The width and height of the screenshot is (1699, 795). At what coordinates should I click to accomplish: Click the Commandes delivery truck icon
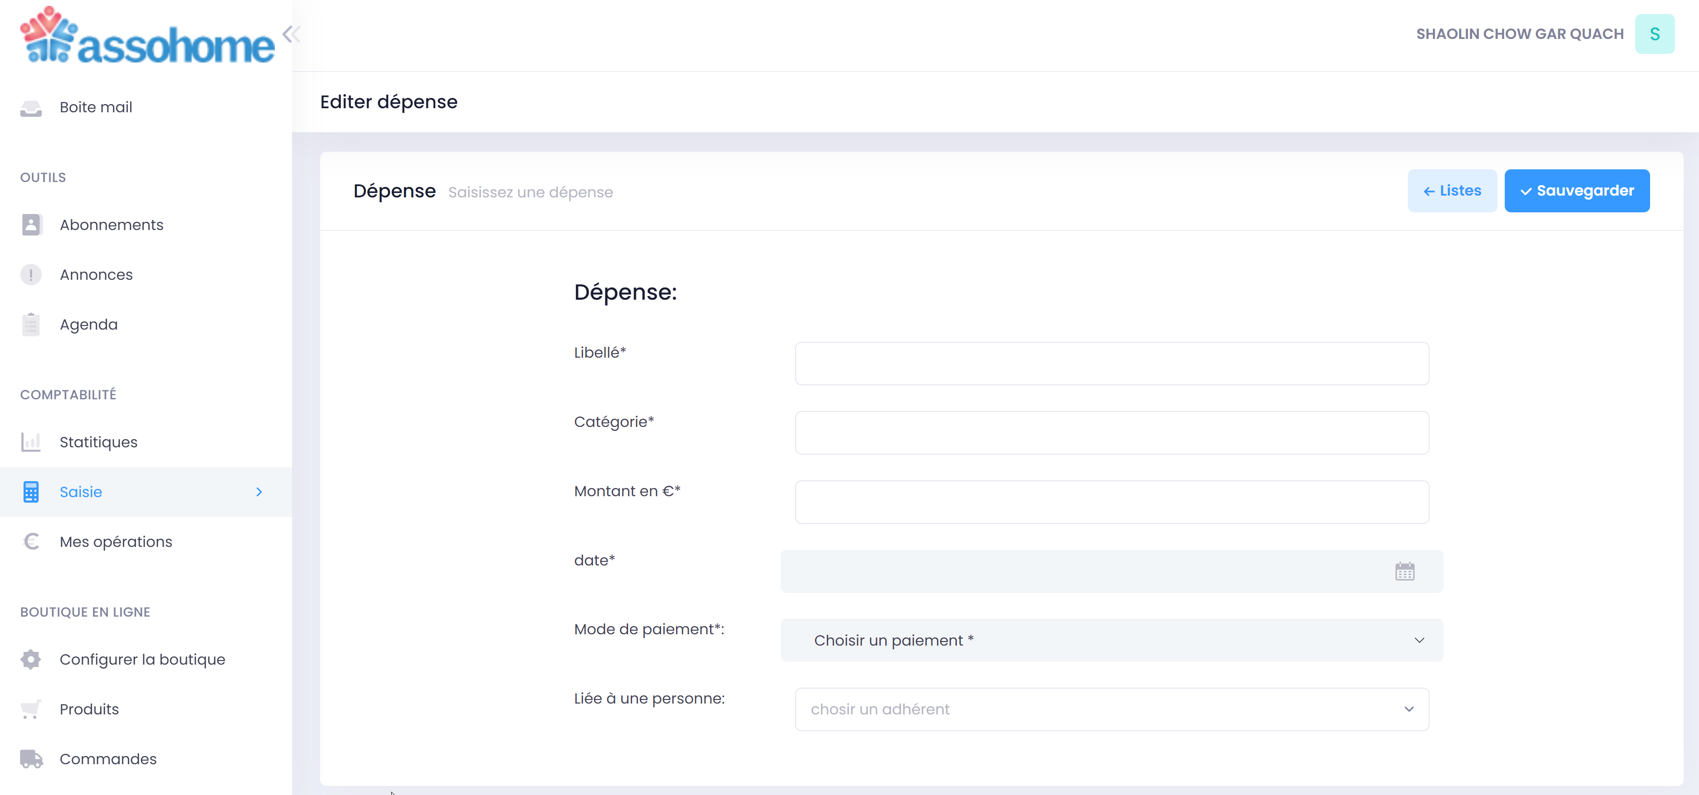[x=30, y=759]
